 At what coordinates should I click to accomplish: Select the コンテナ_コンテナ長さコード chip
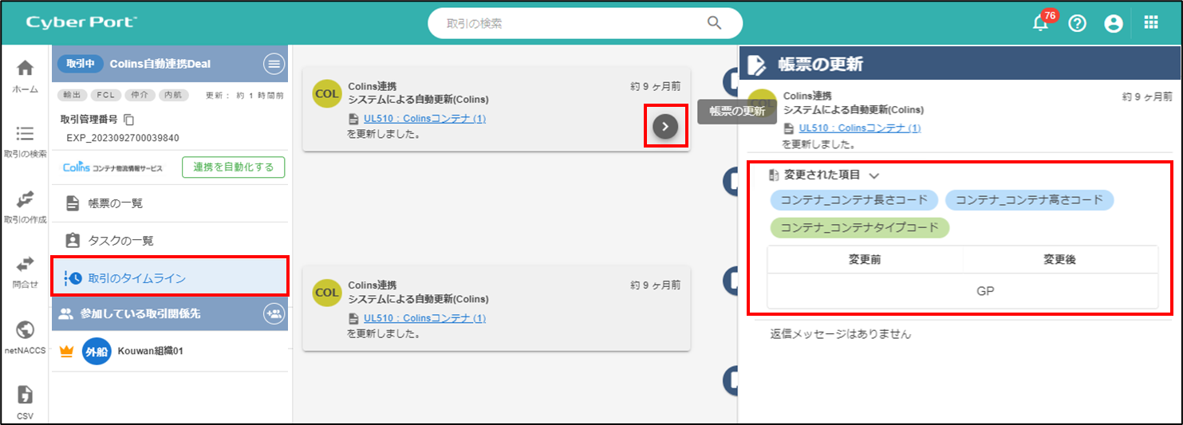click(854, 199)
